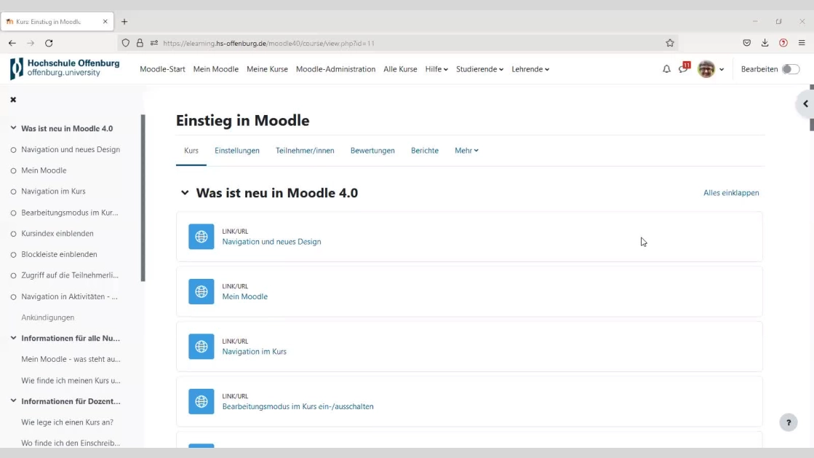
Task: Open messages icon with red badge
Action: 683,69
